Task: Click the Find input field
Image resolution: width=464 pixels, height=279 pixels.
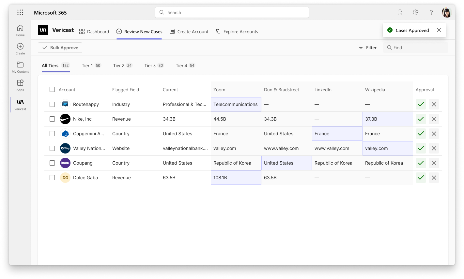Action: (x=416, y=48)
